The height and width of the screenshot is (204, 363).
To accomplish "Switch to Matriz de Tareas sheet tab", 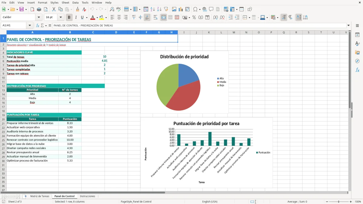I will (x=40, y=196).
